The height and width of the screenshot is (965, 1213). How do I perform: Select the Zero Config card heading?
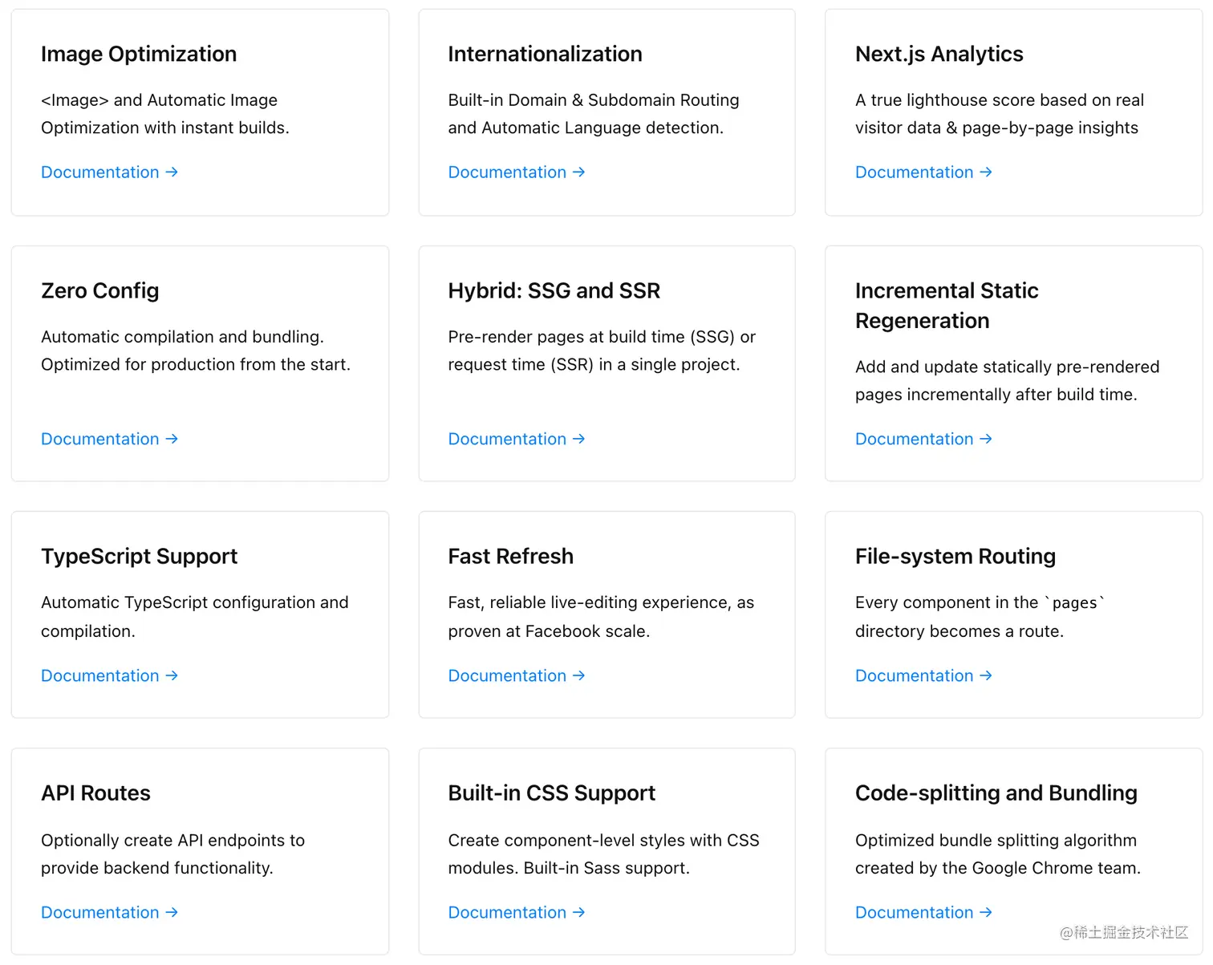pyautogui.click(x=100, y=290)
